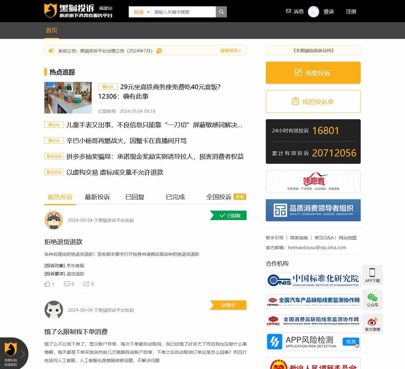Click the share icon under 拒绝退货退款

(86, 284)
